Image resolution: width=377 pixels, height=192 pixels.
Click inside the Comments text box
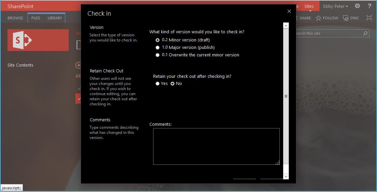(216, 146)
